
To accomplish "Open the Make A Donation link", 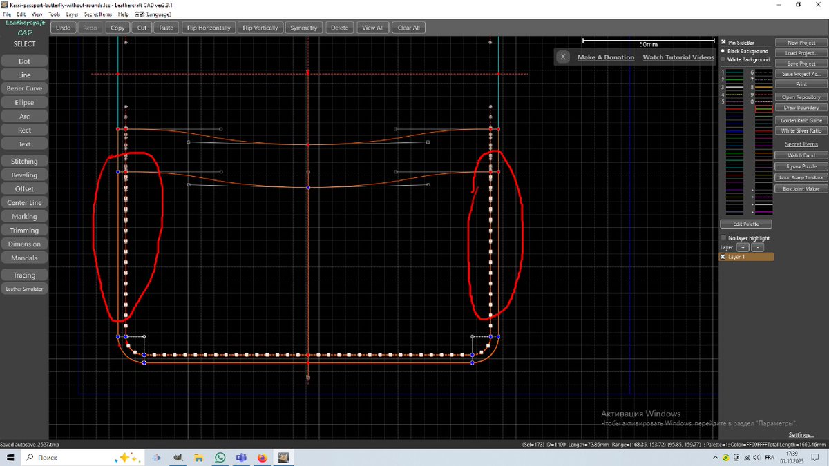I will pyautogui.click(x=606, y=57).
